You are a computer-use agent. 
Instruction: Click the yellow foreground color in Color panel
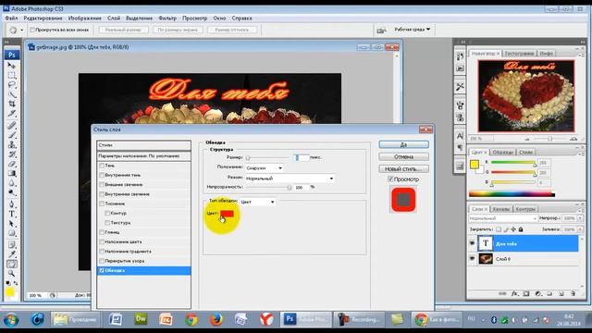tap(475, 165)
